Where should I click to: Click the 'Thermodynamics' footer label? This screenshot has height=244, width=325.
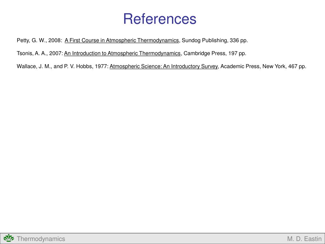41,239
